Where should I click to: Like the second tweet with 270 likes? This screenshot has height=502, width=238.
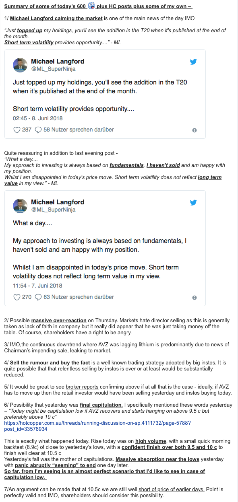coord(17,297)
